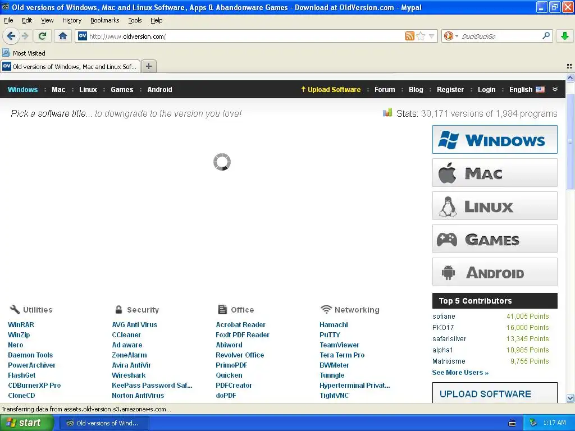Click the Office document icon
Image resolution: width=575 pixels, height=431 pixels.
222,309
